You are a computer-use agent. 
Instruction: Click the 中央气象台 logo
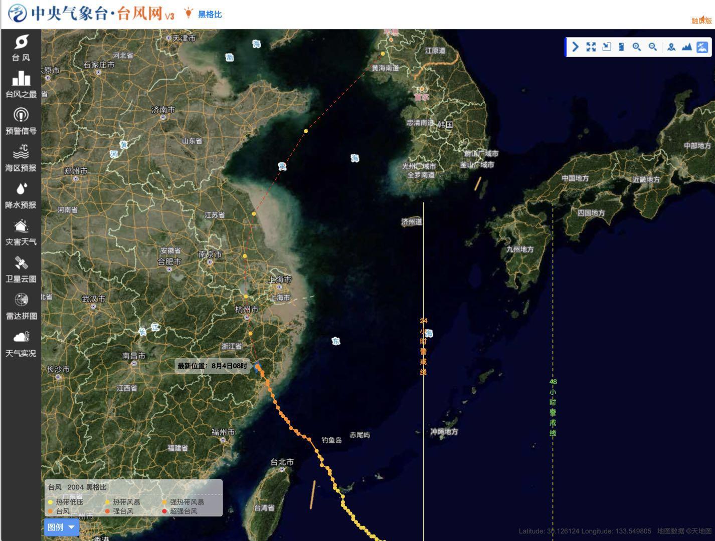pyautogui.click(x=18, y=13)
